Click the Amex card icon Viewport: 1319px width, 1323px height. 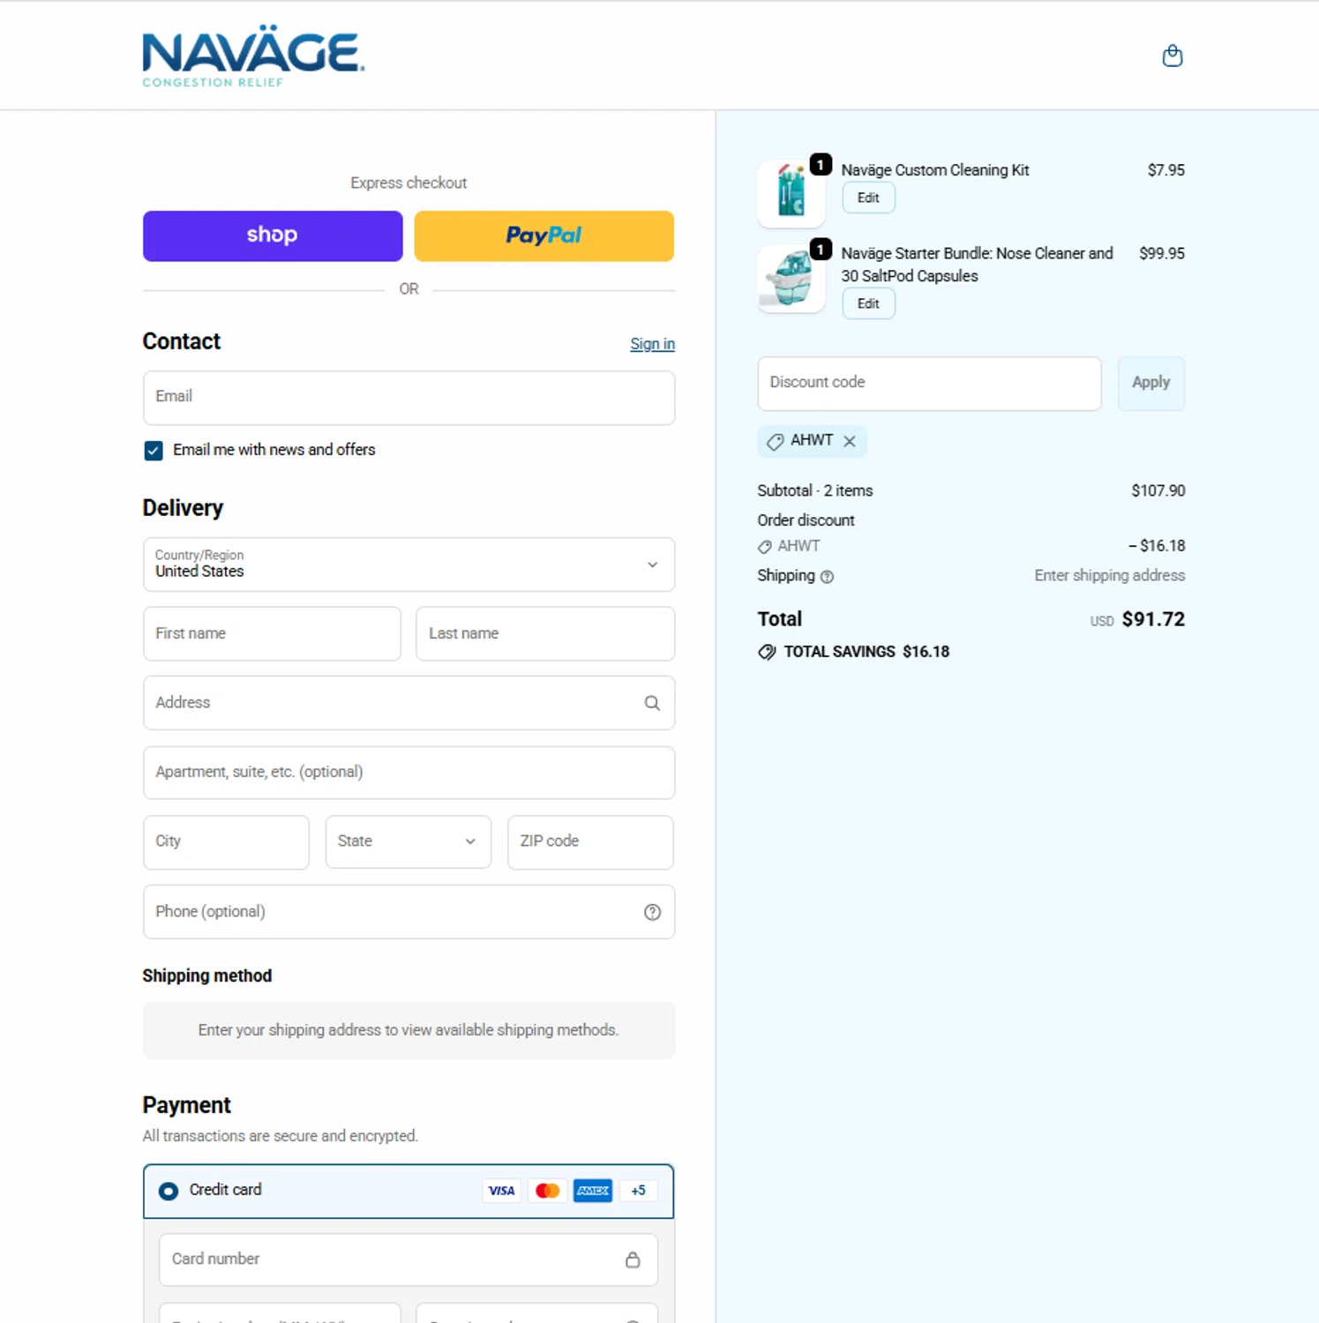593,1191
